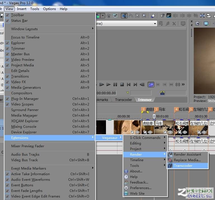Expand the Event Media Markers submenu

pos(50,168)
